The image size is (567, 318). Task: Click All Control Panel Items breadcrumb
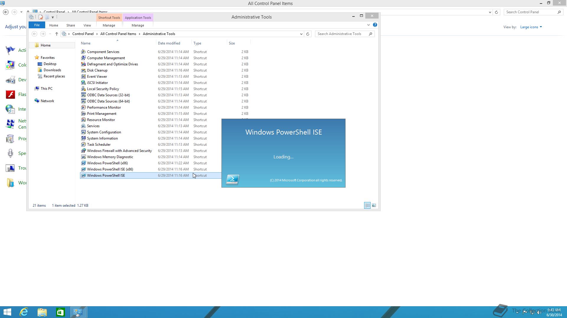(118, 34)
